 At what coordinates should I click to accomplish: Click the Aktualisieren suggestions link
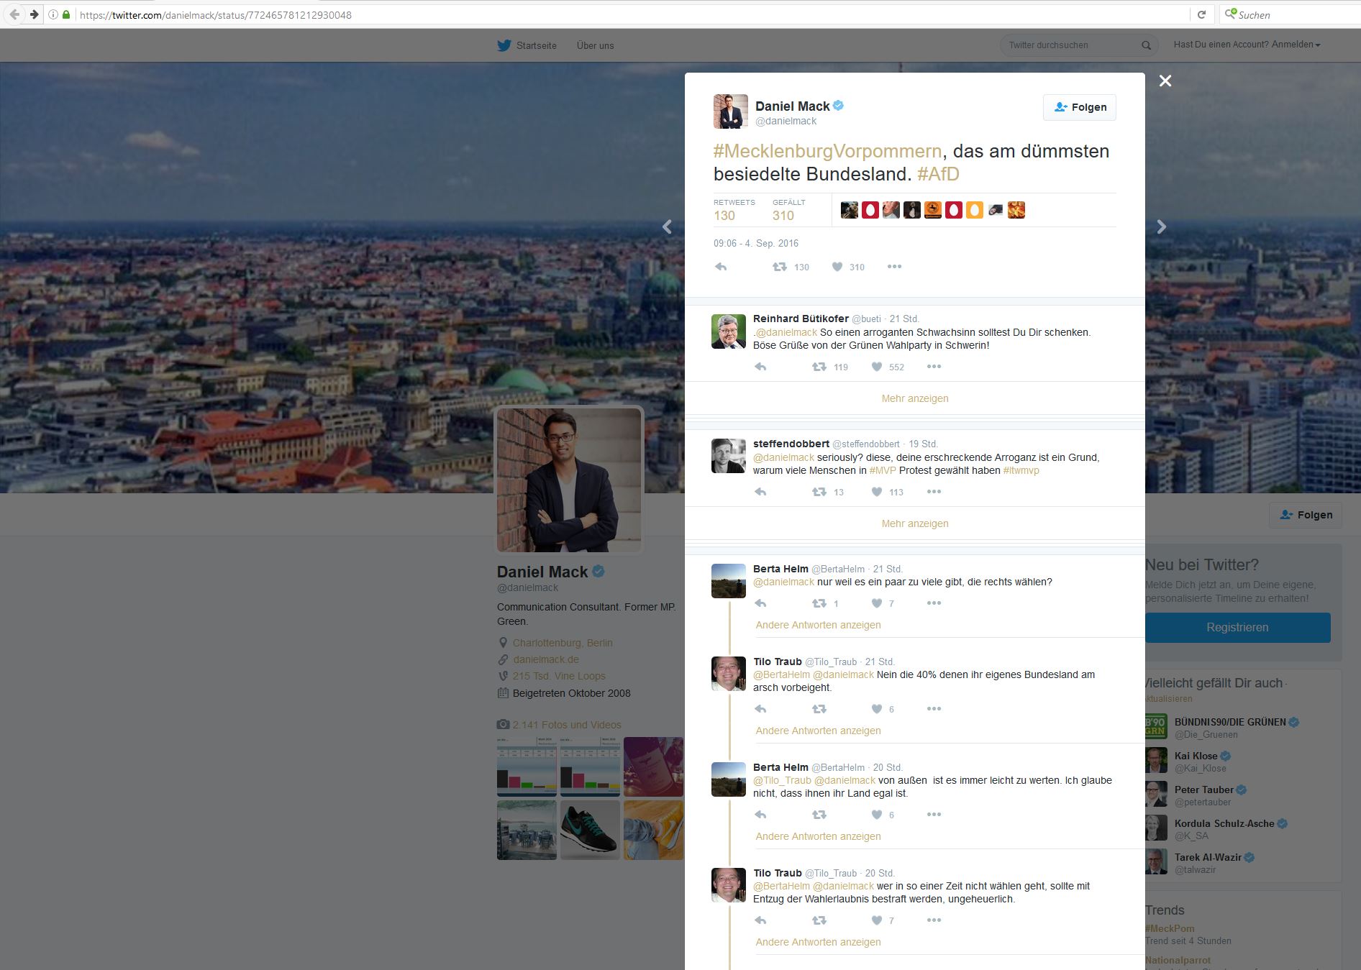(x=1168, y=698)
